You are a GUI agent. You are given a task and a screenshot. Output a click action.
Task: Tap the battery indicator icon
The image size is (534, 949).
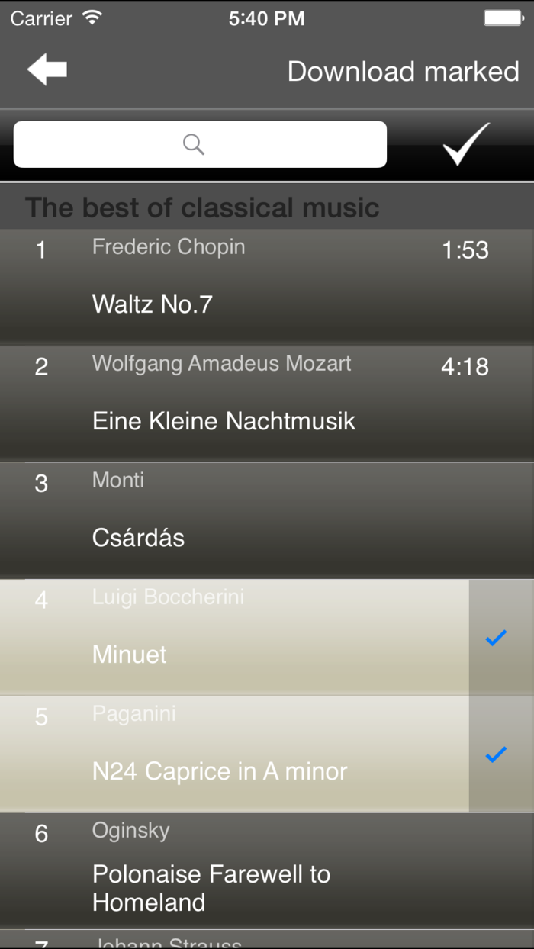[x=503, y=18]
